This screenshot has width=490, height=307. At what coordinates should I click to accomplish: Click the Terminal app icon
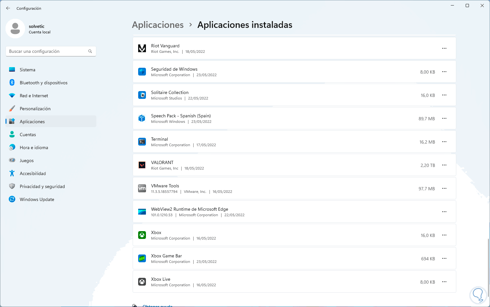tap(142, 142)
